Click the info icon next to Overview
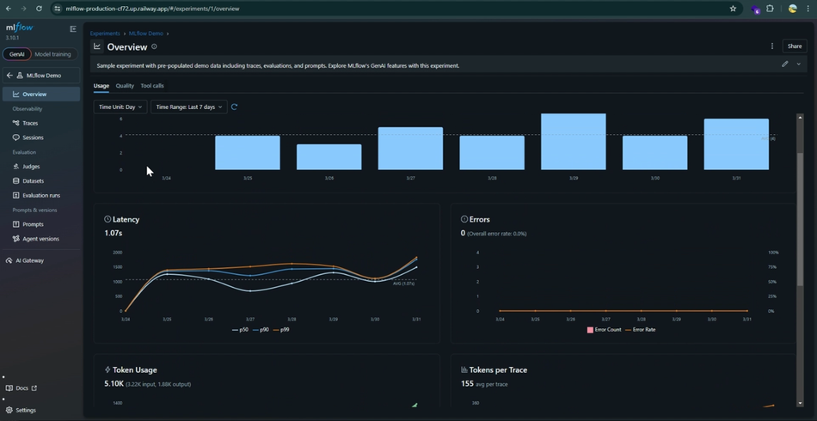Viewport: 817px width, 421px height. click(154, 47)
